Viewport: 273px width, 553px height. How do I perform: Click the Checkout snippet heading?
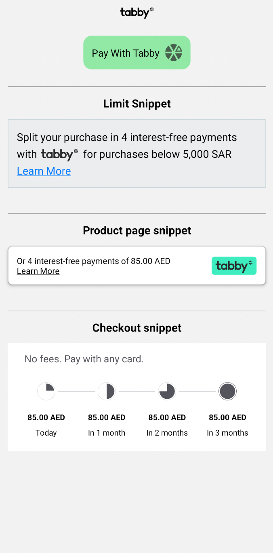137,328
